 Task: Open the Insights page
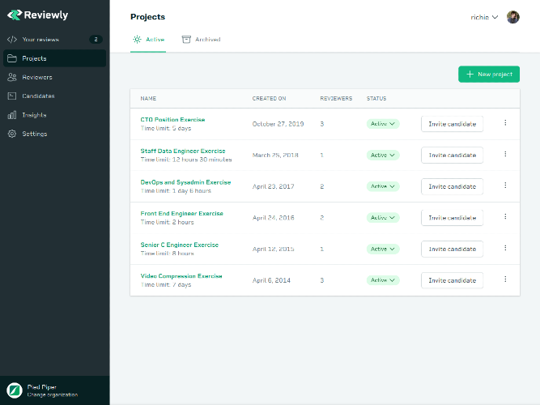click(x=55, y=115)
